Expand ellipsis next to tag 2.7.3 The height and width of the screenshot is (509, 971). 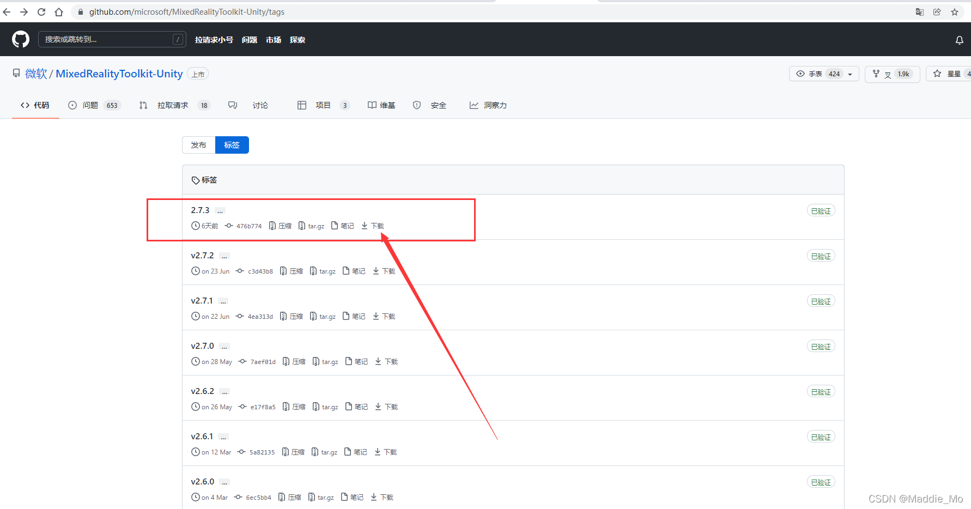(220, 211)
